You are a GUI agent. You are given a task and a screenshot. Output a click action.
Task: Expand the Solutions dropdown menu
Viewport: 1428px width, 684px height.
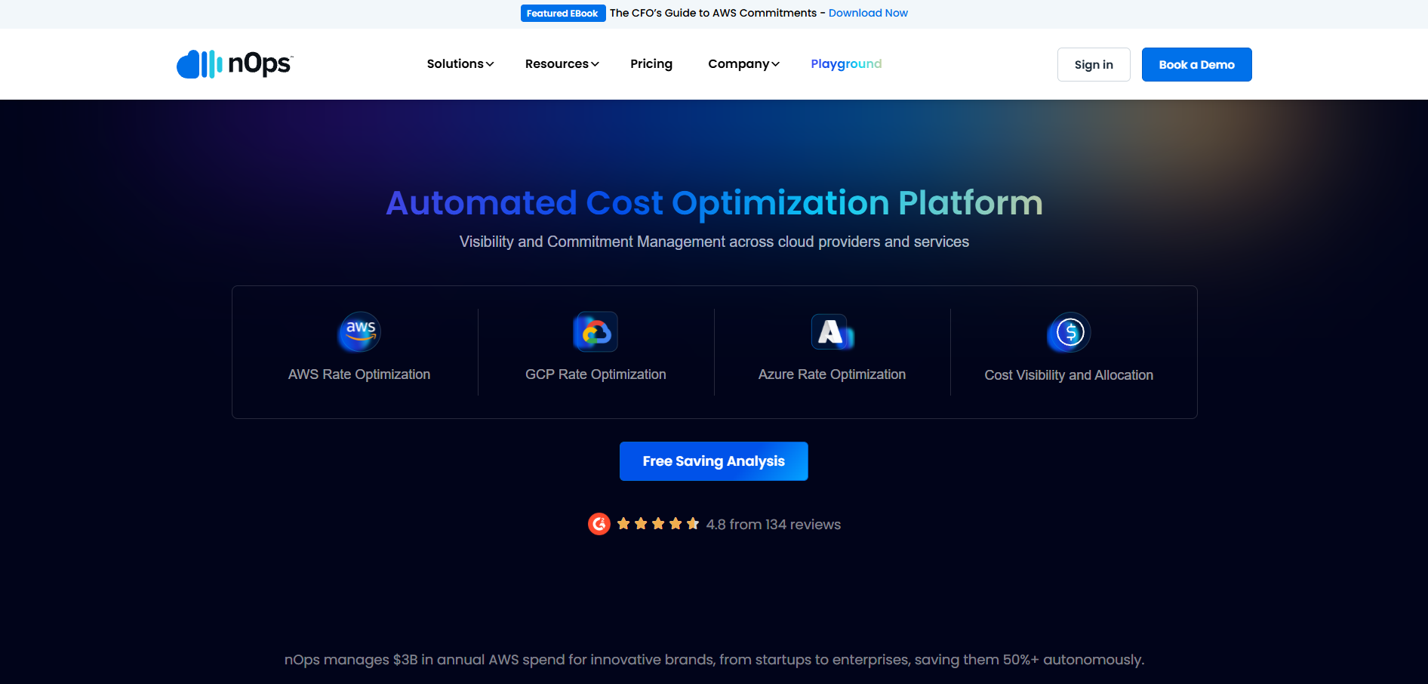point(460,64)
